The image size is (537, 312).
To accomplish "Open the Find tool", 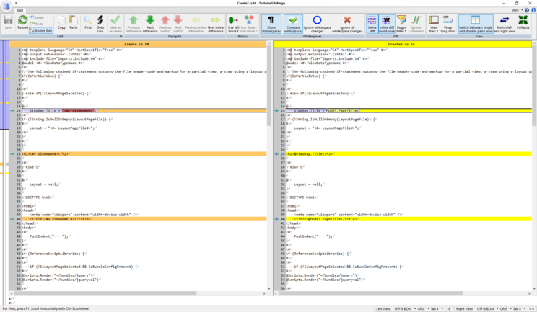I will (x=87, y=22).
